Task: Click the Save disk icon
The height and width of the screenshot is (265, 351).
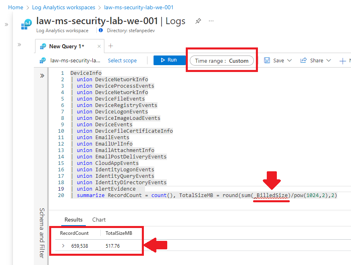Action: click(x=267, y=60)
